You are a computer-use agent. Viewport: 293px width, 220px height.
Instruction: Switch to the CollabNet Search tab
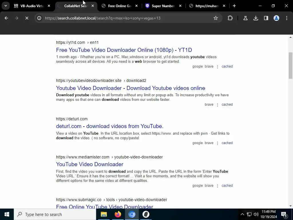pyautogui.click(x=76, y=6)
